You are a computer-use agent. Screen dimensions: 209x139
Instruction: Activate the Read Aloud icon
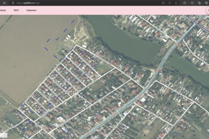[170, 3]
